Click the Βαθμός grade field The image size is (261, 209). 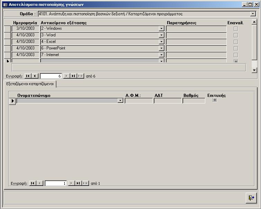193,101
